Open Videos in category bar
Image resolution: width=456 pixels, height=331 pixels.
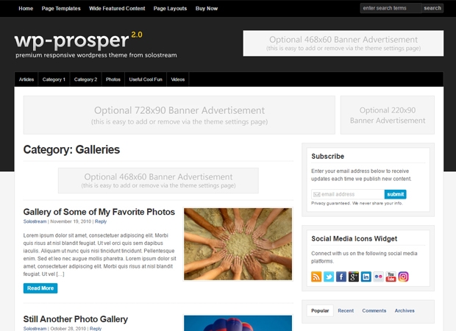click(x=178, y=79)
